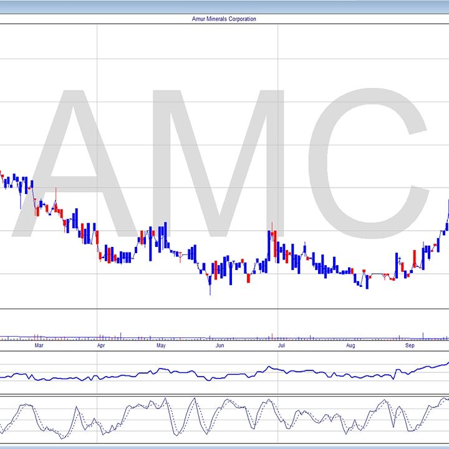This screenshot has width=449, height=449.
Task: Select the May label on date axis
Action: [x=160, y=345]
